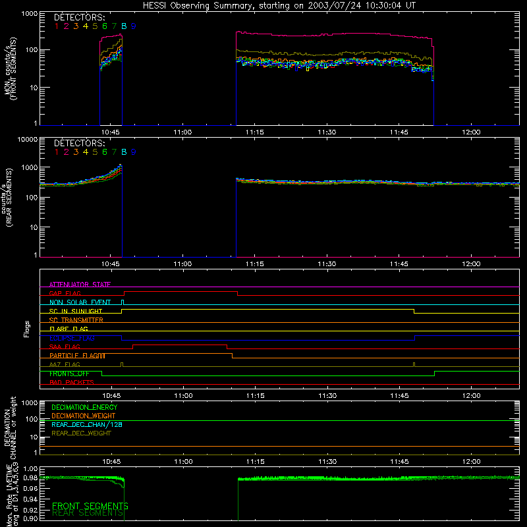This screenshot has width=527, height=527.
Task: Click the 12:00 tick label under the decimation plot
Action: coord(471,462)
